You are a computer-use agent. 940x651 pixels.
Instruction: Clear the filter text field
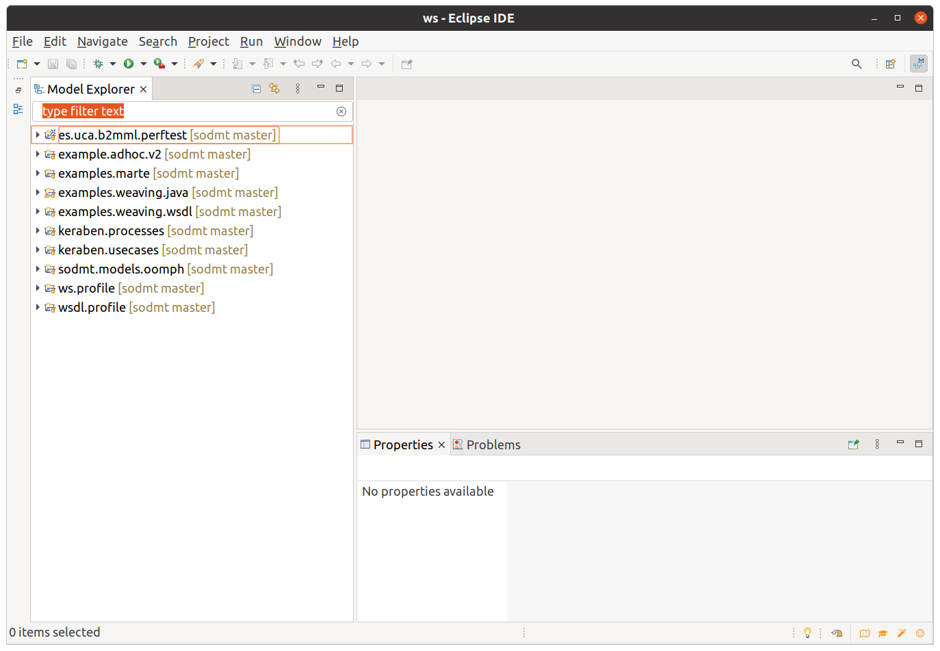tap(341, 111)
